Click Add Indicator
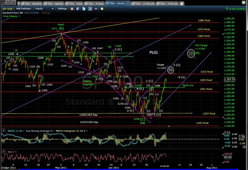 coord(24,9)
